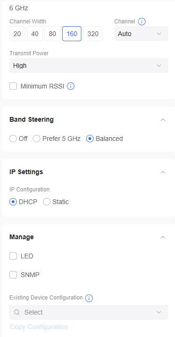
Task: Click the search icon in the Select field
Action: [x=17, y=312]
